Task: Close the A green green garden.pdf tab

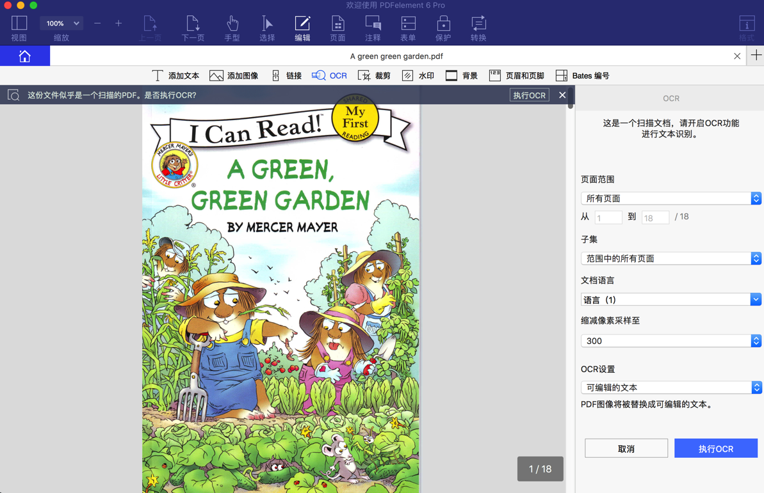Action: pyautogui.click(x=737, y=56)
